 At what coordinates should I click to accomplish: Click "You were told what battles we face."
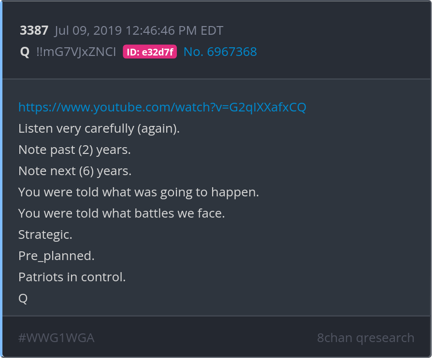(121, 213)
